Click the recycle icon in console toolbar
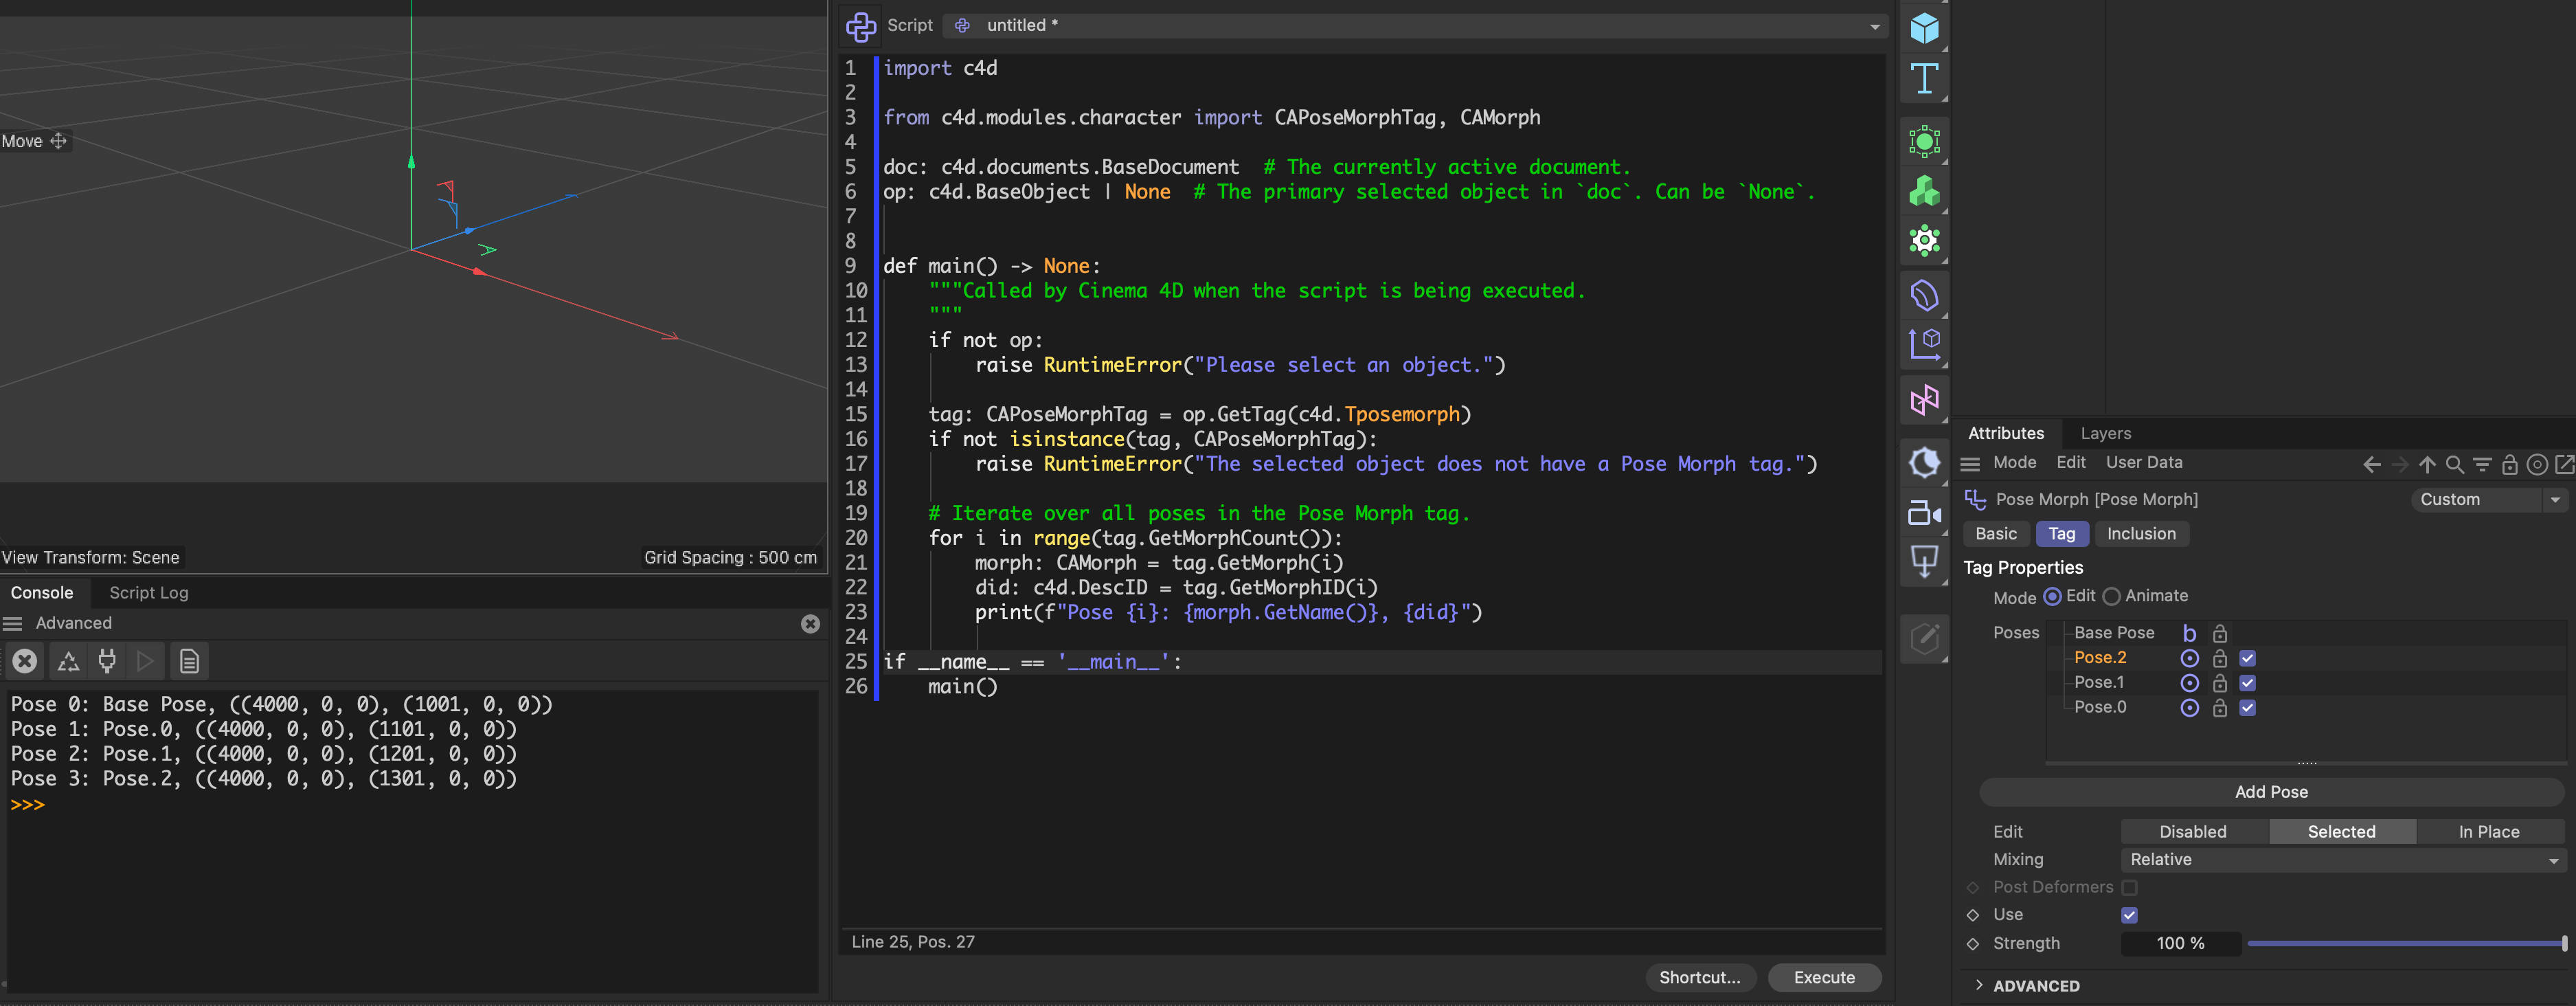Screen dimensions: 2576x1006 coord(68,661)
